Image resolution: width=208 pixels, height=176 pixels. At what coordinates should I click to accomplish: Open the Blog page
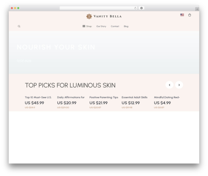(x=126, y=26)
